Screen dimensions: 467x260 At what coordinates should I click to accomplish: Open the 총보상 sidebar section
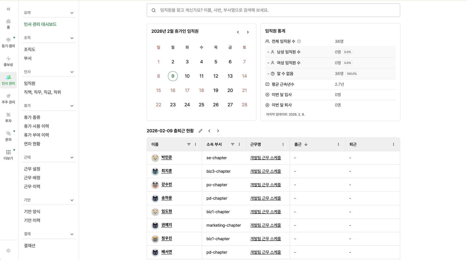pos(8,60)
